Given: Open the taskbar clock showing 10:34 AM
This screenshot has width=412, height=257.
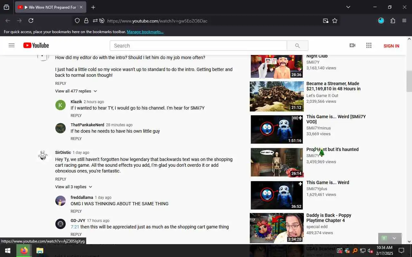Looking at the screenshot, I should [x=385, y=251].
